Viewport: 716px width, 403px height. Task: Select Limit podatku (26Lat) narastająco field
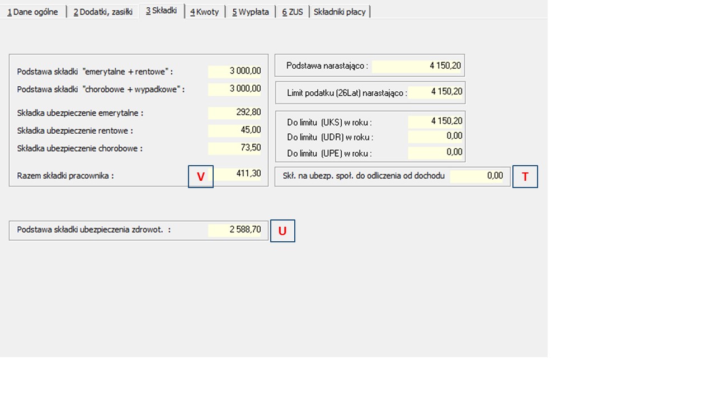[x=436, y=92]
